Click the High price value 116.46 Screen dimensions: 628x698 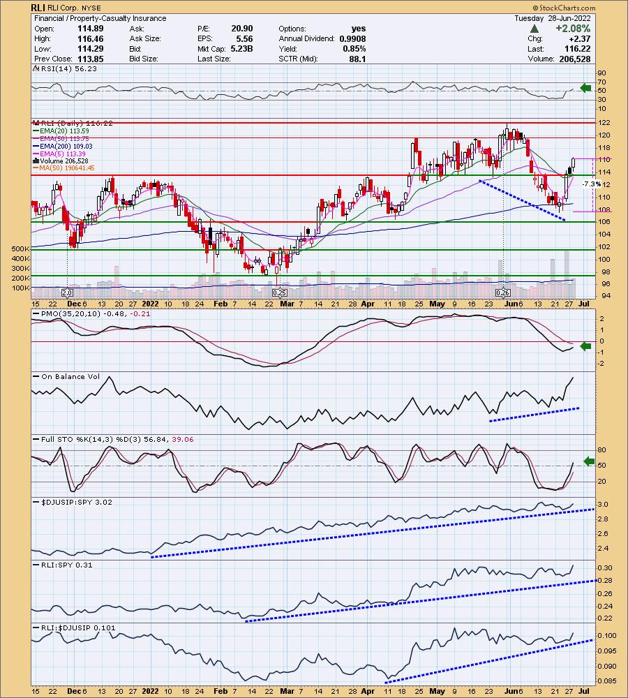coord(90,38)
